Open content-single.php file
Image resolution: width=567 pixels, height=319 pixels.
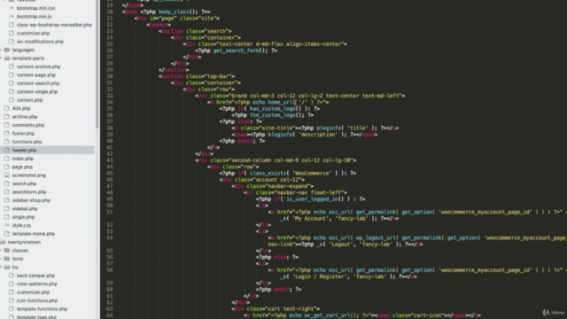37,91
